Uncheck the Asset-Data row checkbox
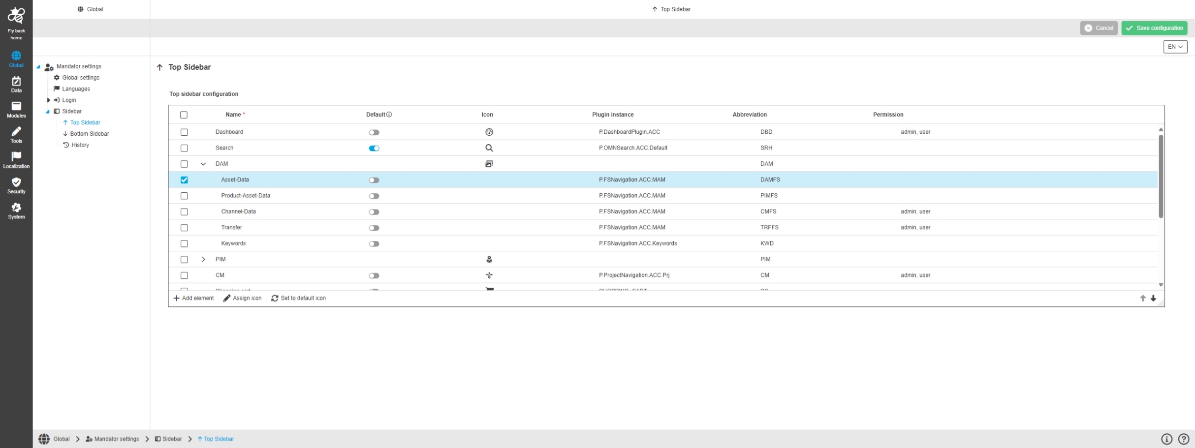The width and height of the screenshot is (1195, 448). (x=184, y=180)
